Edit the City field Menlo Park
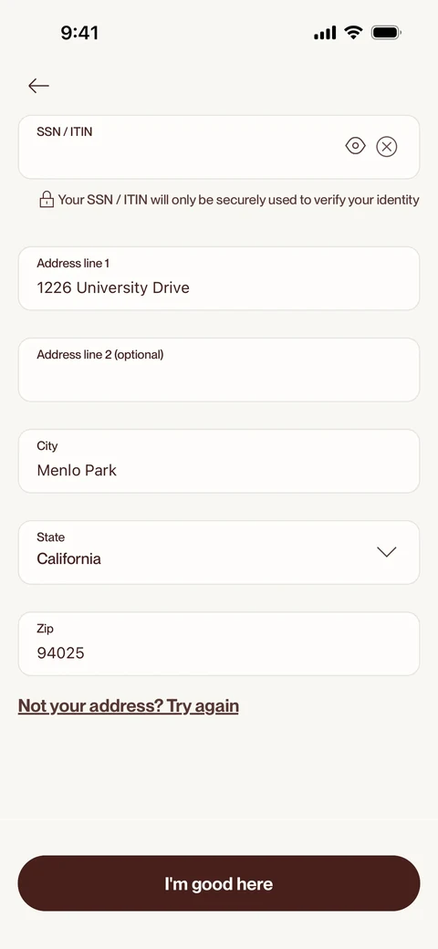Image resolution: width=438 pixels, height=949 pixels. pos(219,461)
